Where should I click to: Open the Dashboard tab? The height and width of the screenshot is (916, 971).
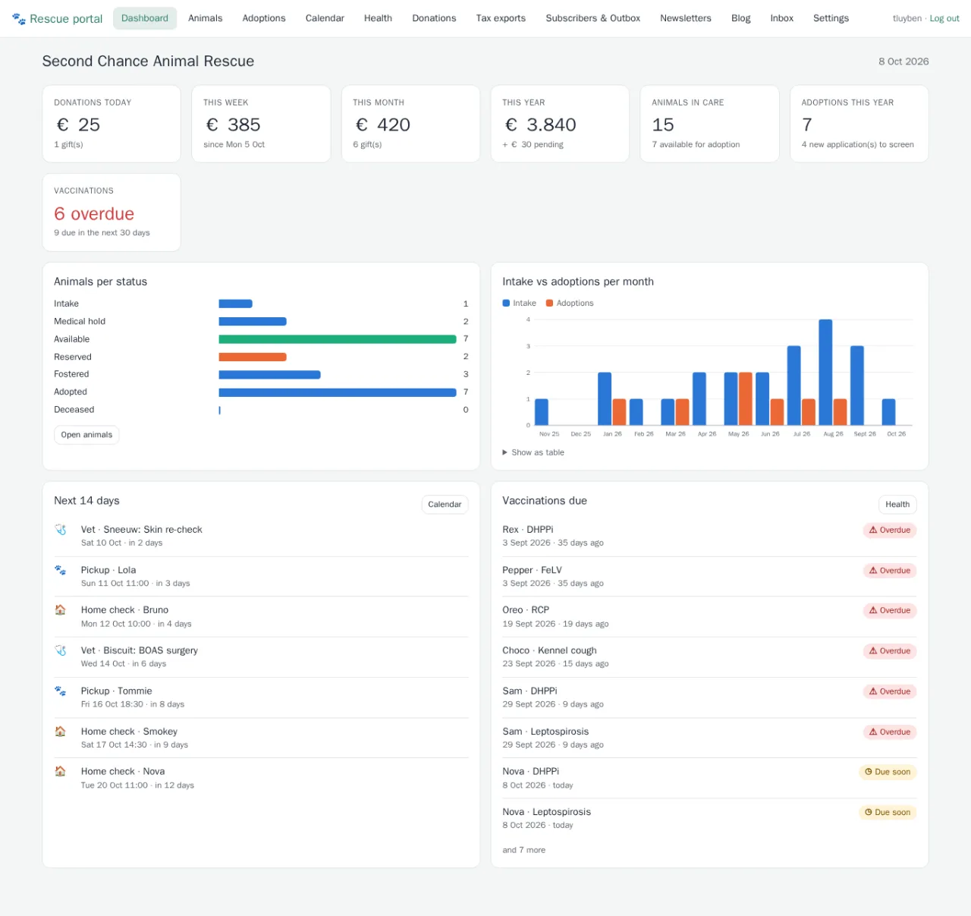click(x=145, y=18)
